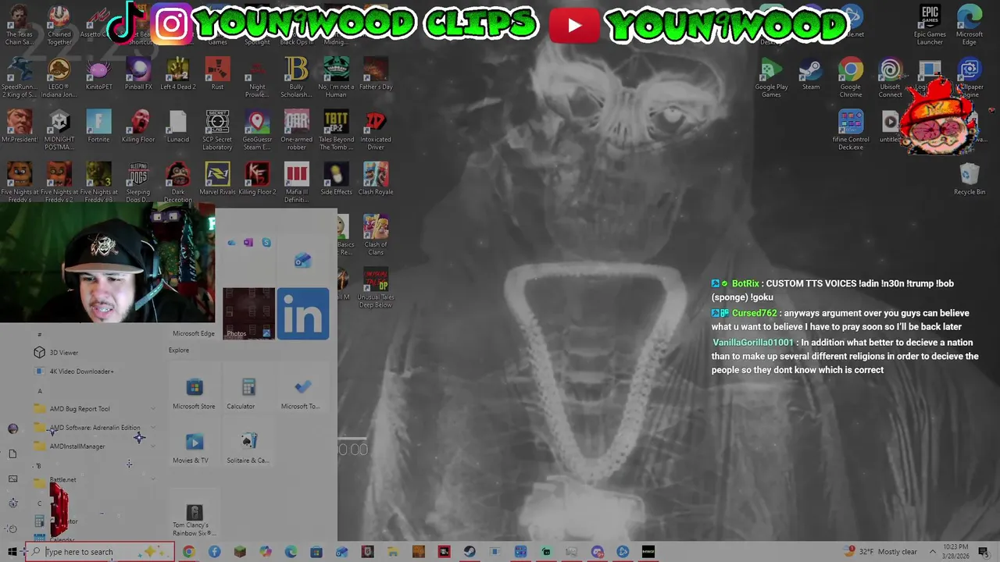Open Settings gear in Start sidebar
The width and height of the screenshot is (1000, 562).
click(12, 503)
